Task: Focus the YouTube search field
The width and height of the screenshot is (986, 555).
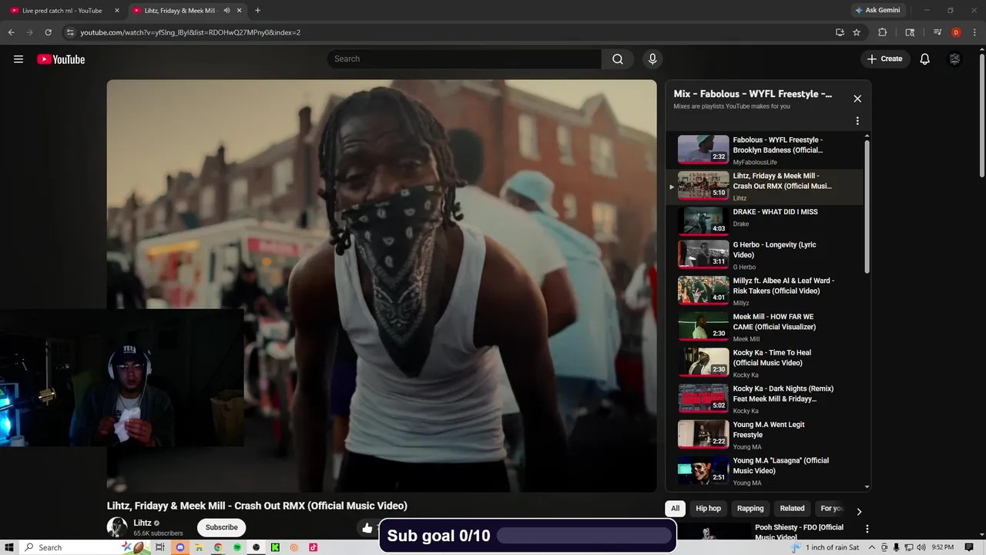Action: click(464, 59)
